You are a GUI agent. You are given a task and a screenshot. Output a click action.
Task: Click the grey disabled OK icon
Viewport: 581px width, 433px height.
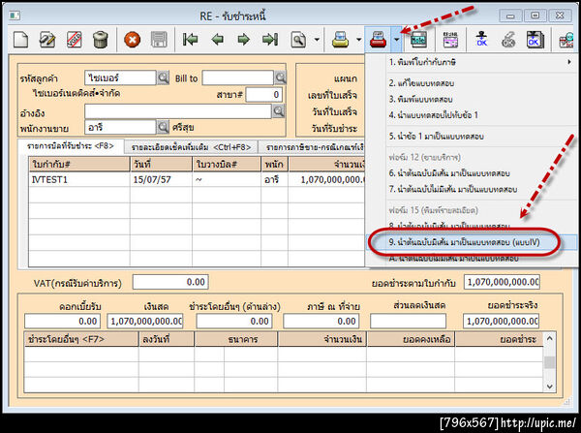coord(508,40)
